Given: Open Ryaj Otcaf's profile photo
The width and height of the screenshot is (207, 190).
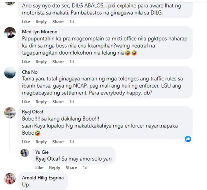Looking at the screenshot, I should pos(10,113).
